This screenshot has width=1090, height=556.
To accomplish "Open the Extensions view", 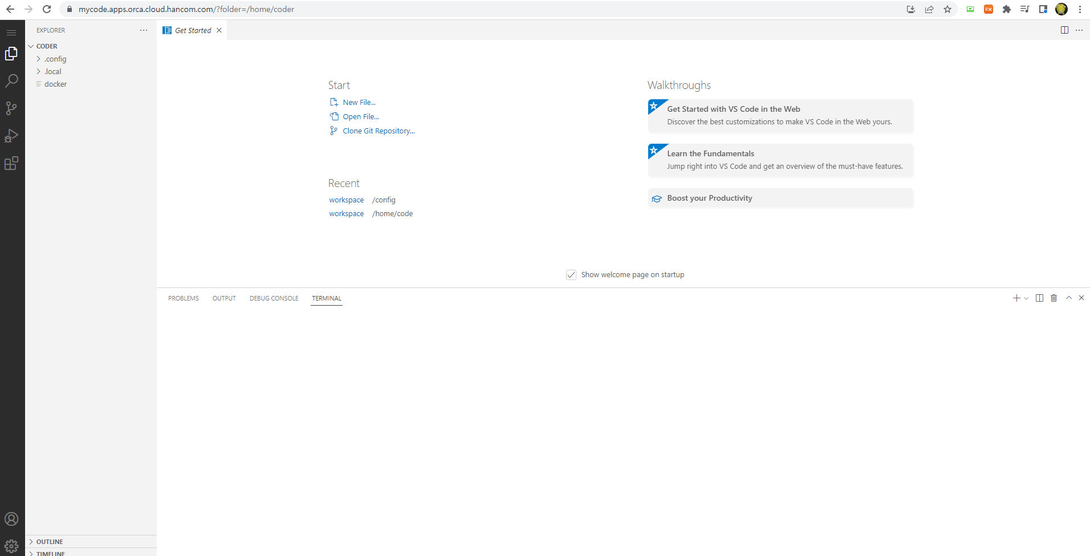I will (11, 164).
